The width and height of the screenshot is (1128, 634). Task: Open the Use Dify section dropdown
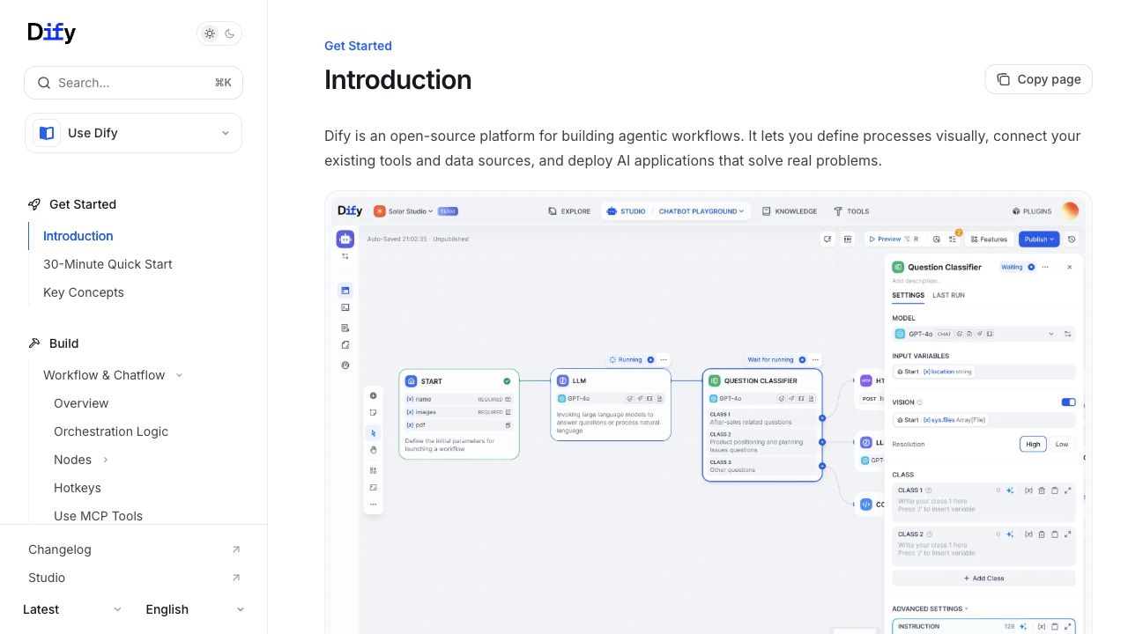133,133
